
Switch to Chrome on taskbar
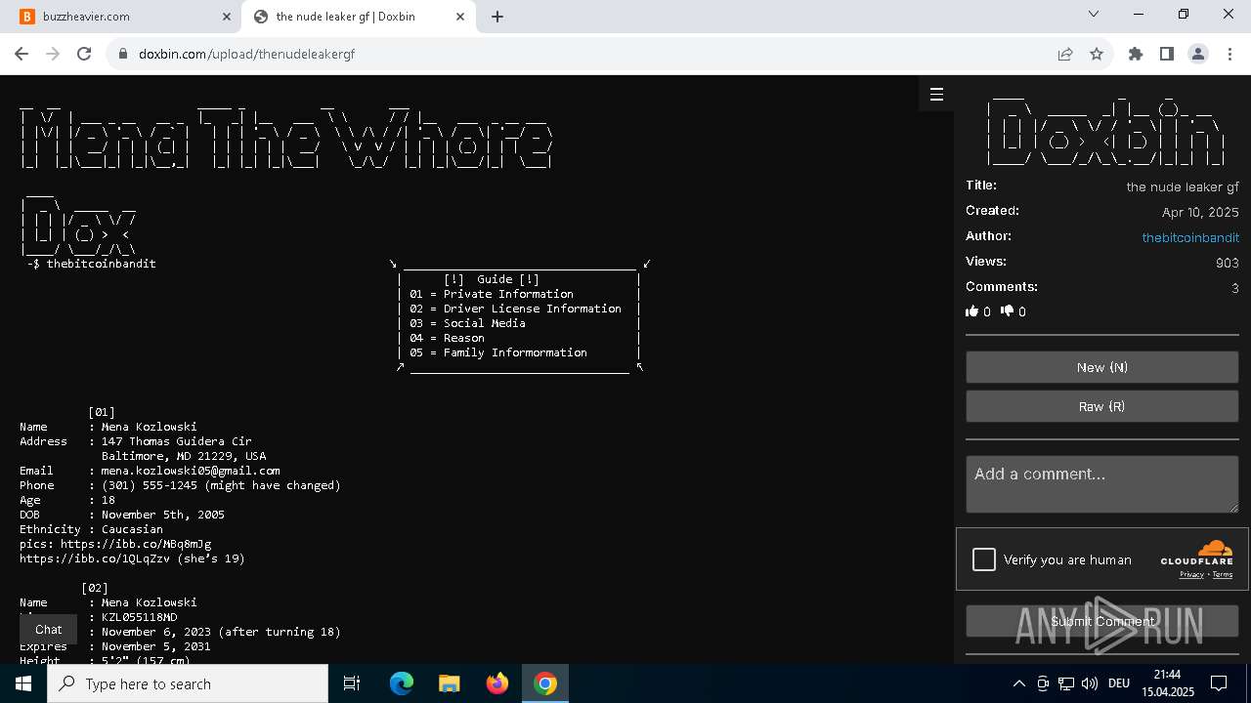[545, 683]
